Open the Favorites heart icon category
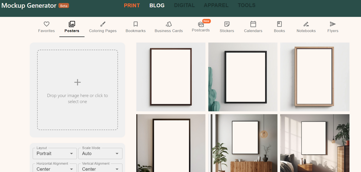Screen dimensions: 361x172 pos(47,24)
